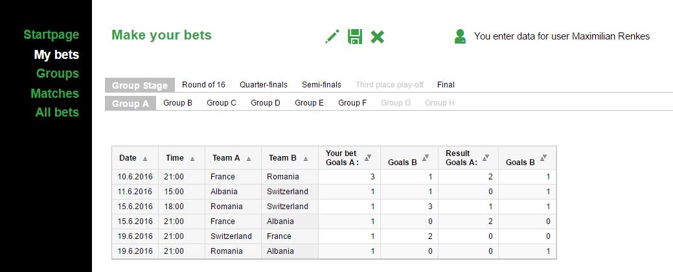The height and width of the screenshot is (272, 673).
Task: Sort by the Team B column arrow
Action: (x=305, y=158)
